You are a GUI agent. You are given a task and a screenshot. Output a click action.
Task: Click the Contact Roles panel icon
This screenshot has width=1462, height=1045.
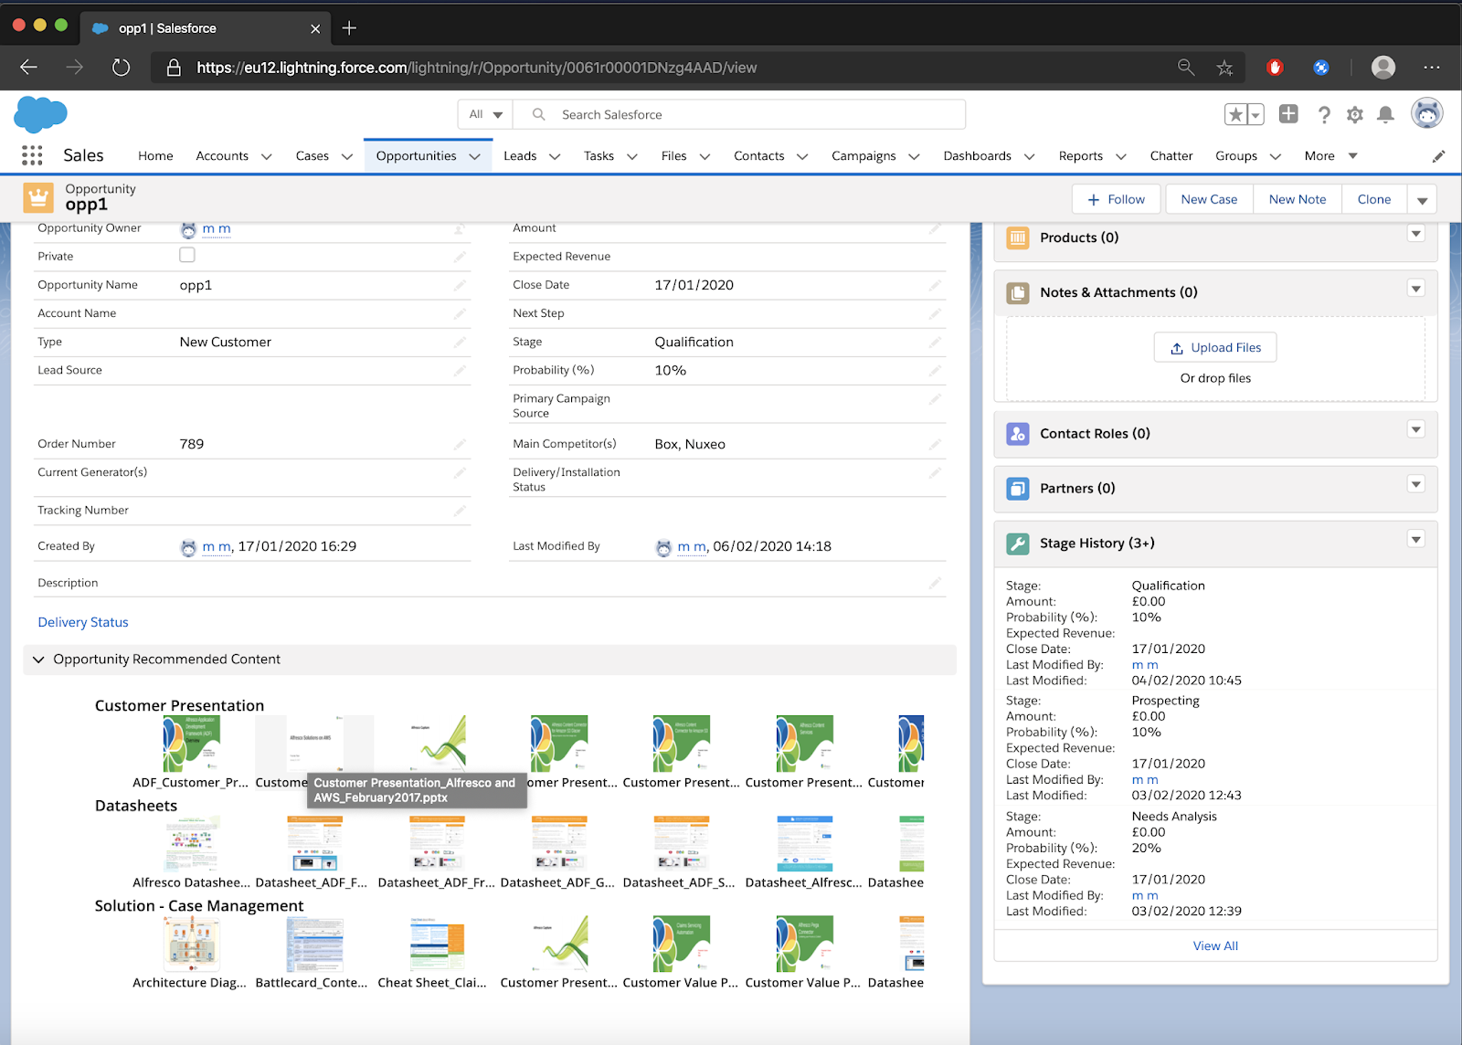point(1017,434)
